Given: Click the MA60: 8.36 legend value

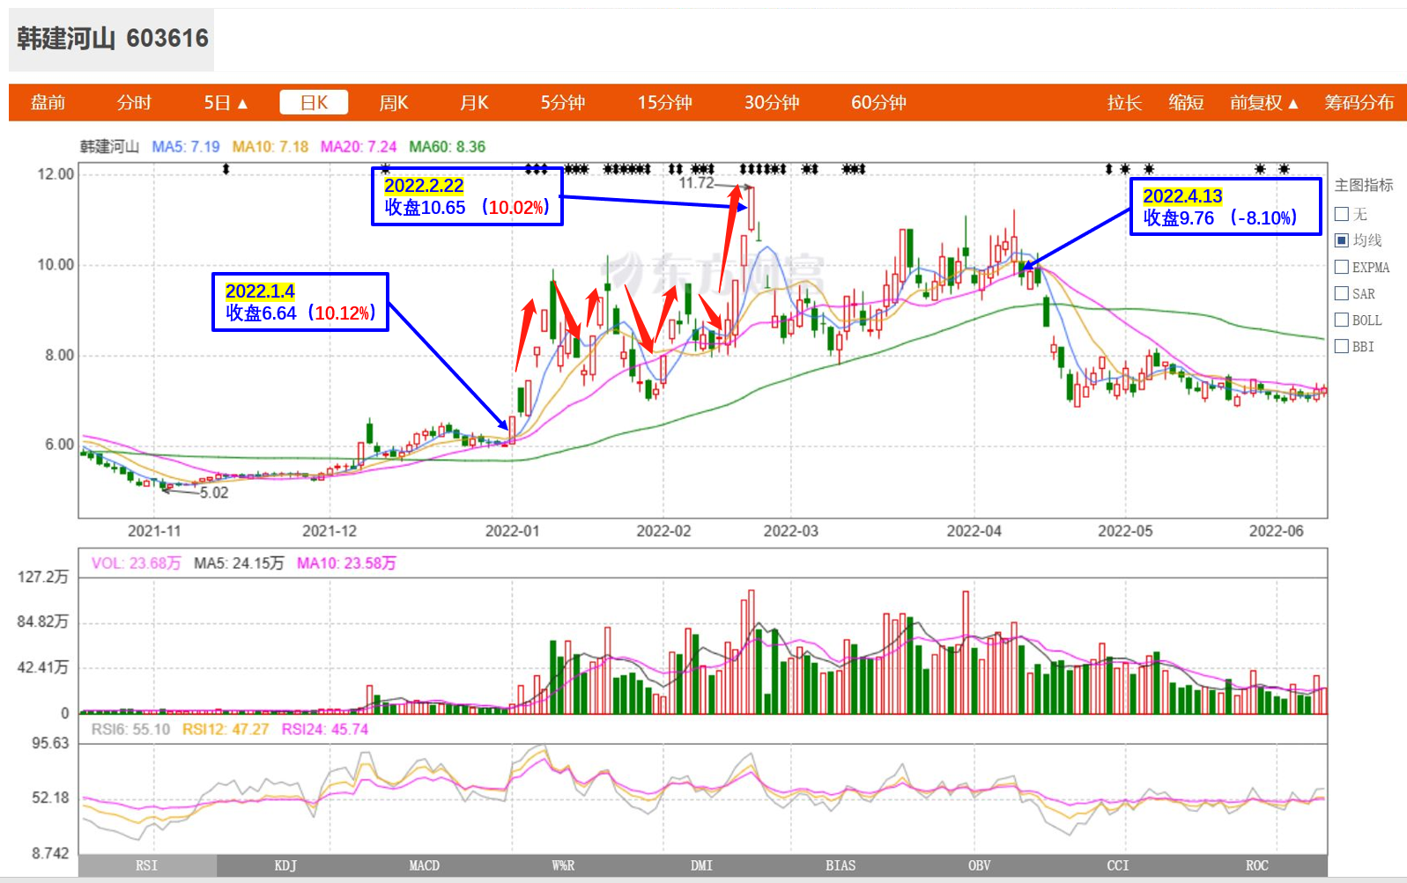Looking at the screenshot, I should pos(448,147).
